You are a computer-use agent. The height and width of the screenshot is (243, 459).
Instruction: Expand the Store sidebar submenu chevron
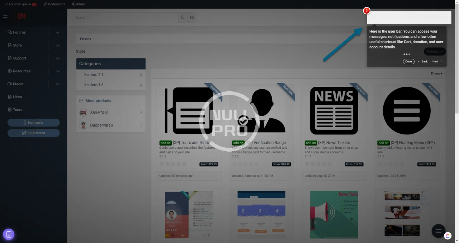[x=57, y=46]
